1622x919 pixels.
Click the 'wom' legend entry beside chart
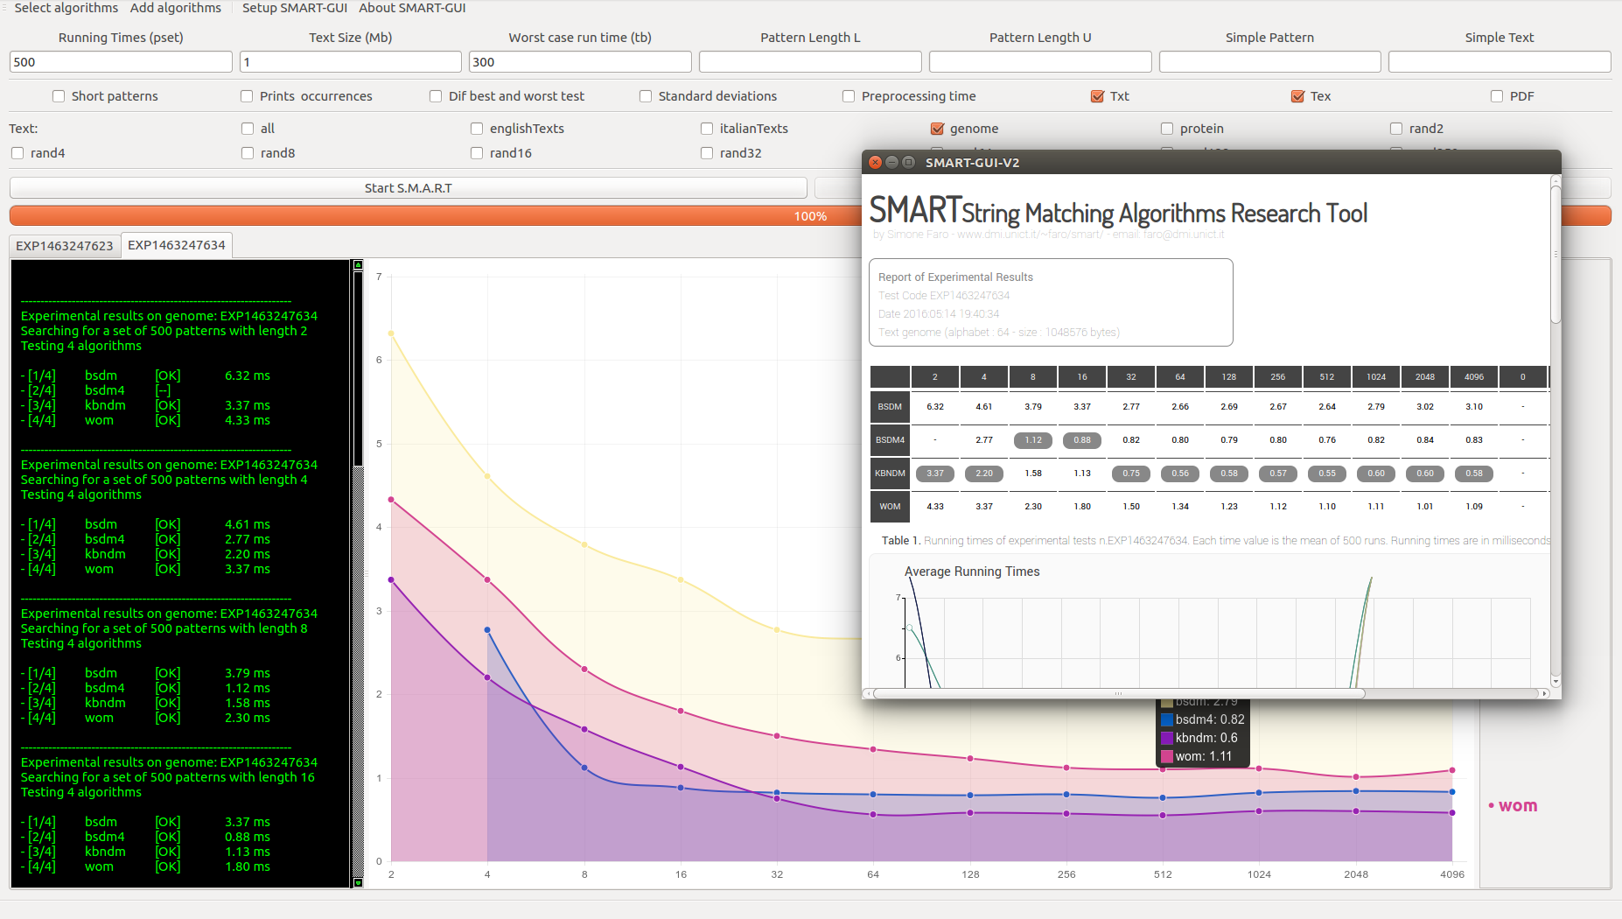(x=1513, y=806)
